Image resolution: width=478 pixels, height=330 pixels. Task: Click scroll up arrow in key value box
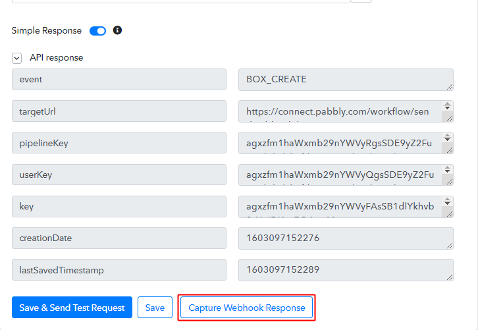(447, 200)
